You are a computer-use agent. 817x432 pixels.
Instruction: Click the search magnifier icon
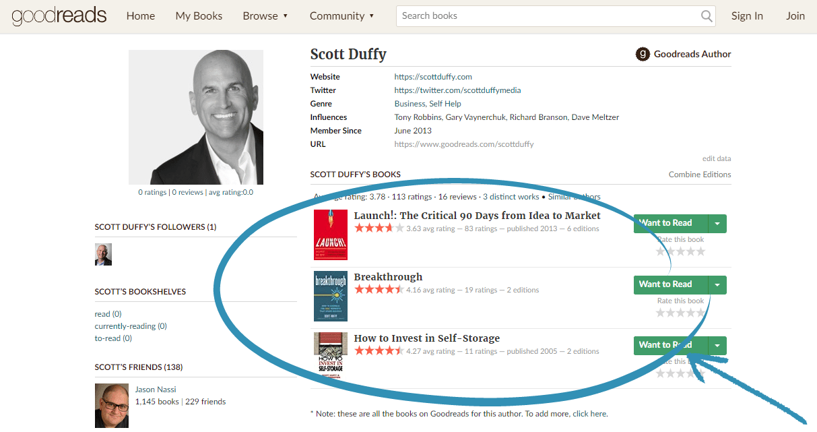707,16
